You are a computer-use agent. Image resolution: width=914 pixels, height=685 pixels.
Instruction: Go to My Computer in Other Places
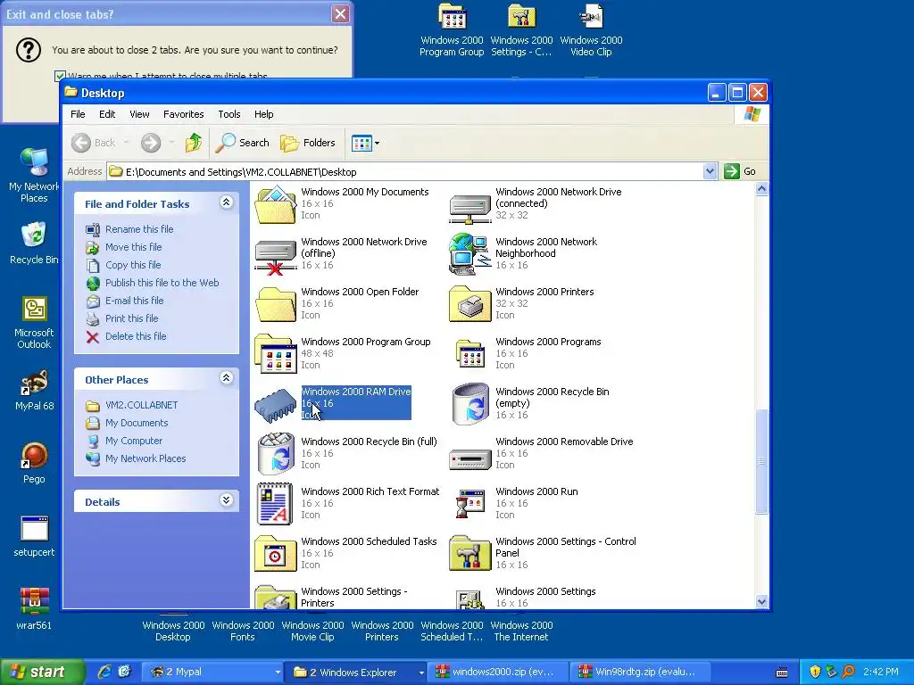[x=134, y=441]
